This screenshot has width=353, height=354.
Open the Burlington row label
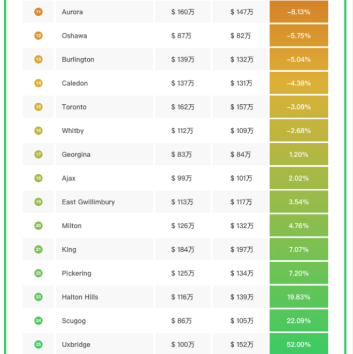78,59
